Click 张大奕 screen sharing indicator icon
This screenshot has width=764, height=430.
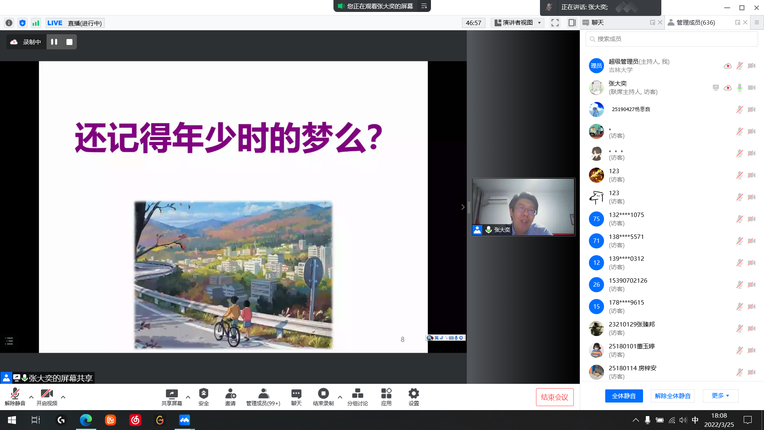pyautogui.click(x=715, y=88)
